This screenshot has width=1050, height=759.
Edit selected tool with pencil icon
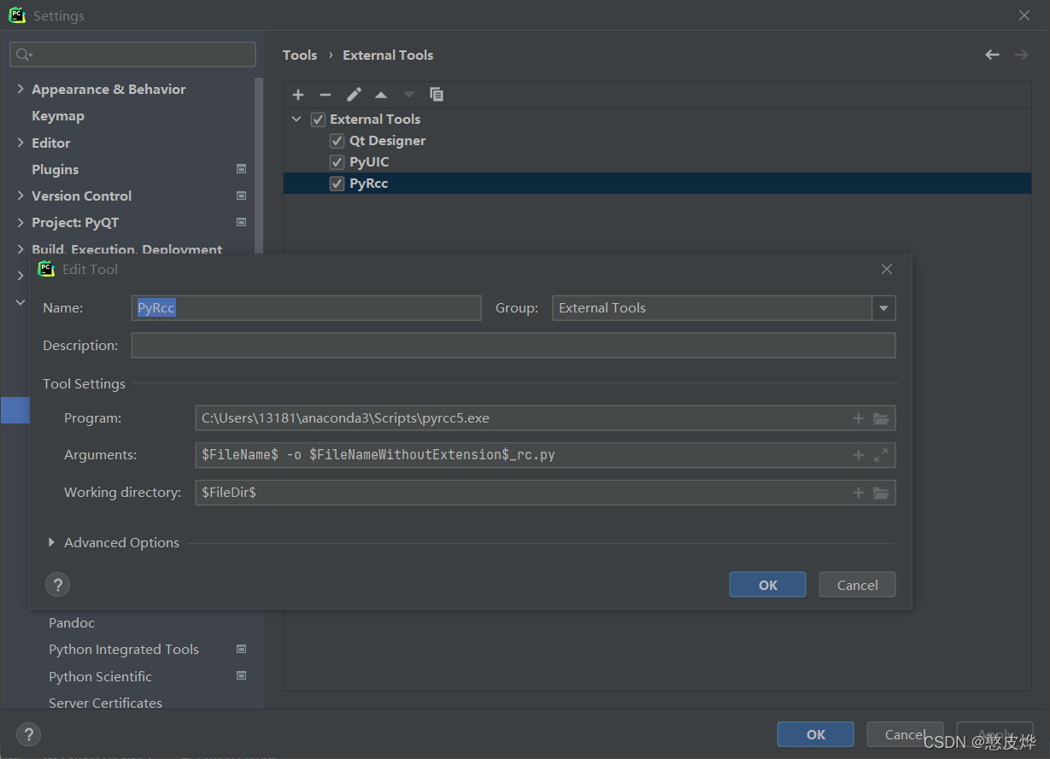[x=354, y=95]
